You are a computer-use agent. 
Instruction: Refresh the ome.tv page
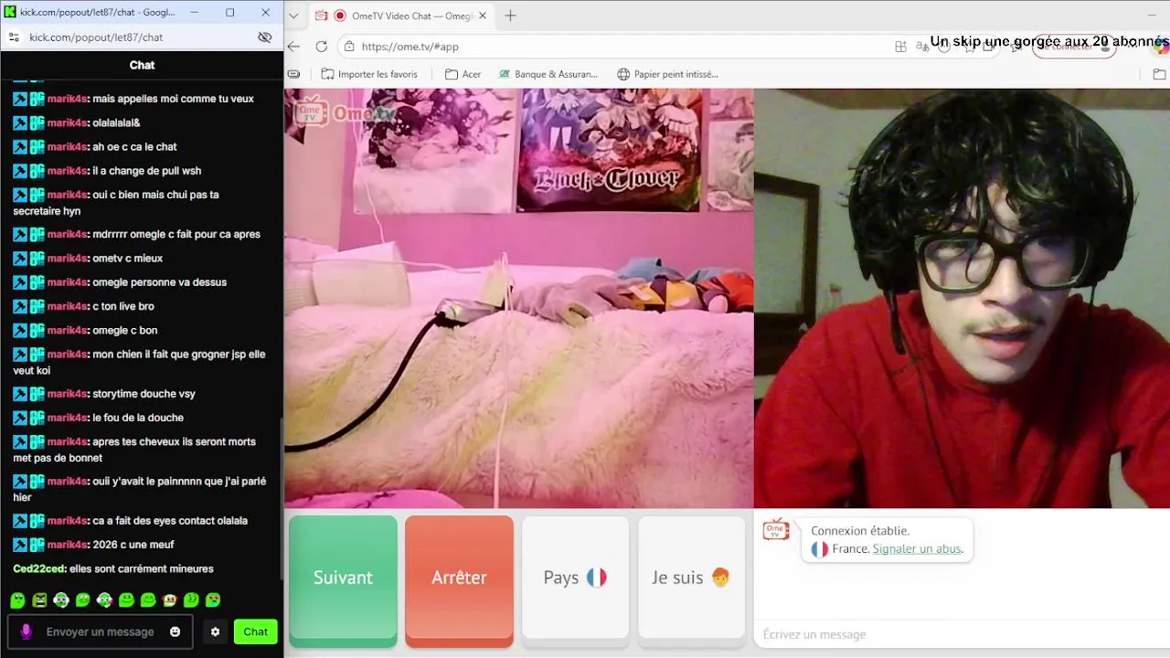click(322, 47)
